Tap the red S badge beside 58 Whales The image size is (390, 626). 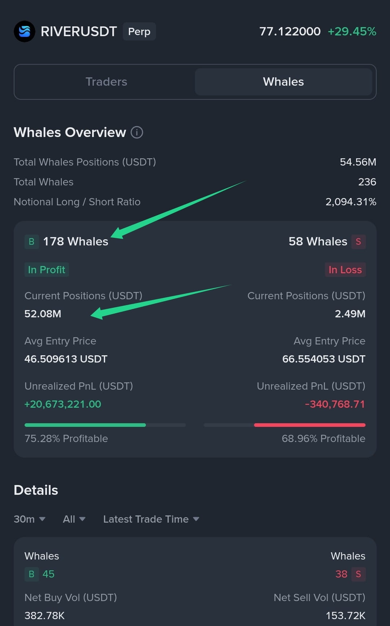[358, 241]
